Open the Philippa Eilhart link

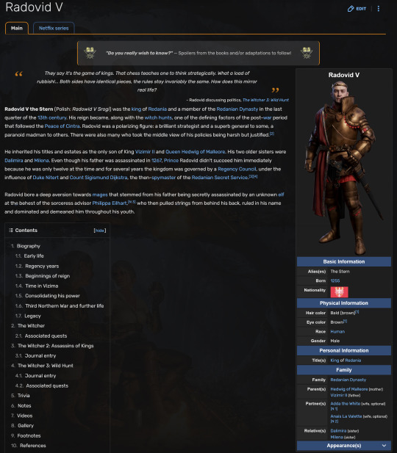(110, 203)
